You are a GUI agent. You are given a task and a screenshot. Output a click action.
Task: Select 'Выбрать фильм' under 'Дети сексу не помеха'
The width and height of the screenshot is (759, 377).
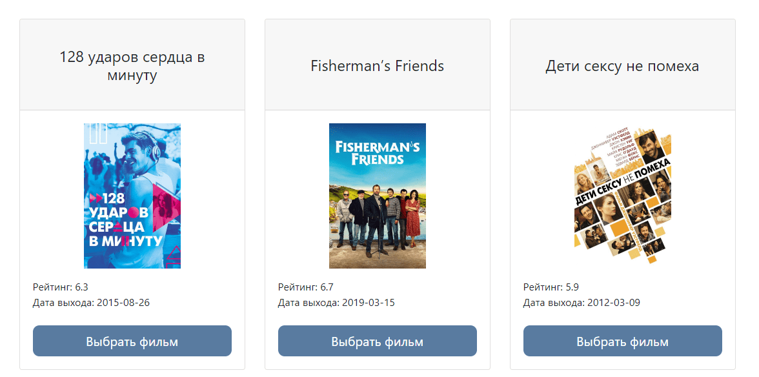click(622, 340)
